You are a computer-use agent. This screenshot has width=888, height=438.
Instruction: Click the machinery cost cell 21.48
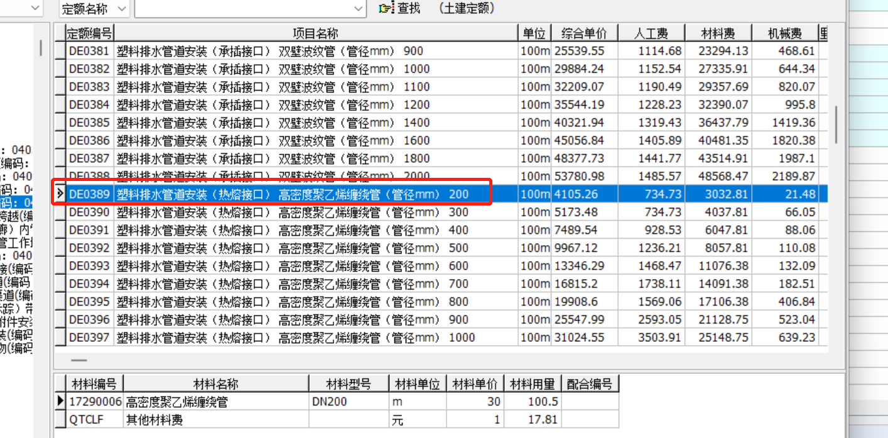coord(786,194)
